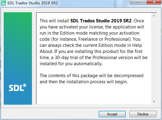Decline the installation
This screenshot has height=120, width=162.
(x=143, y=114)
